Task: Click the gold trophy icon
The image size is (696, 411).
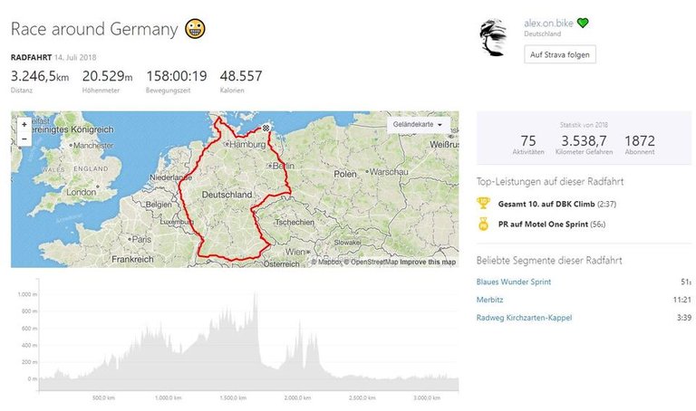Action: [484, 203]
